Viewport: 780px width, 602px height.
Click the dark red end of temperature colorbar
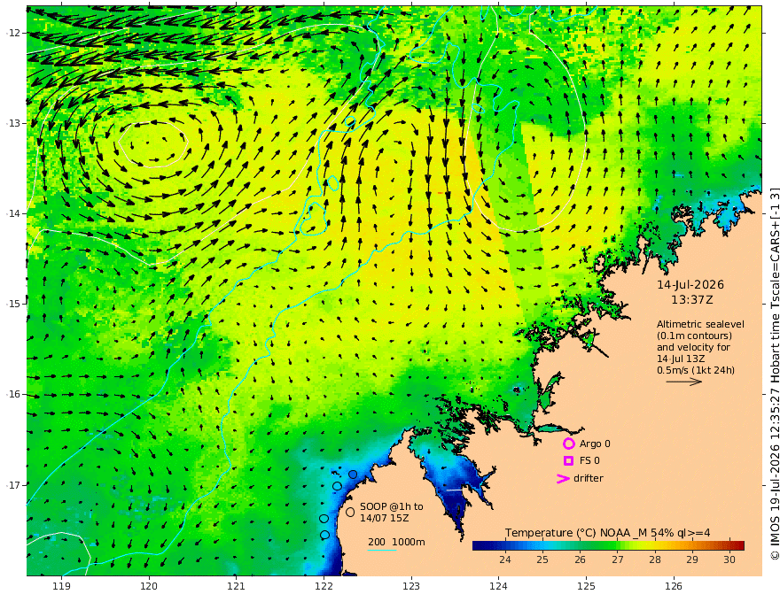739,545
